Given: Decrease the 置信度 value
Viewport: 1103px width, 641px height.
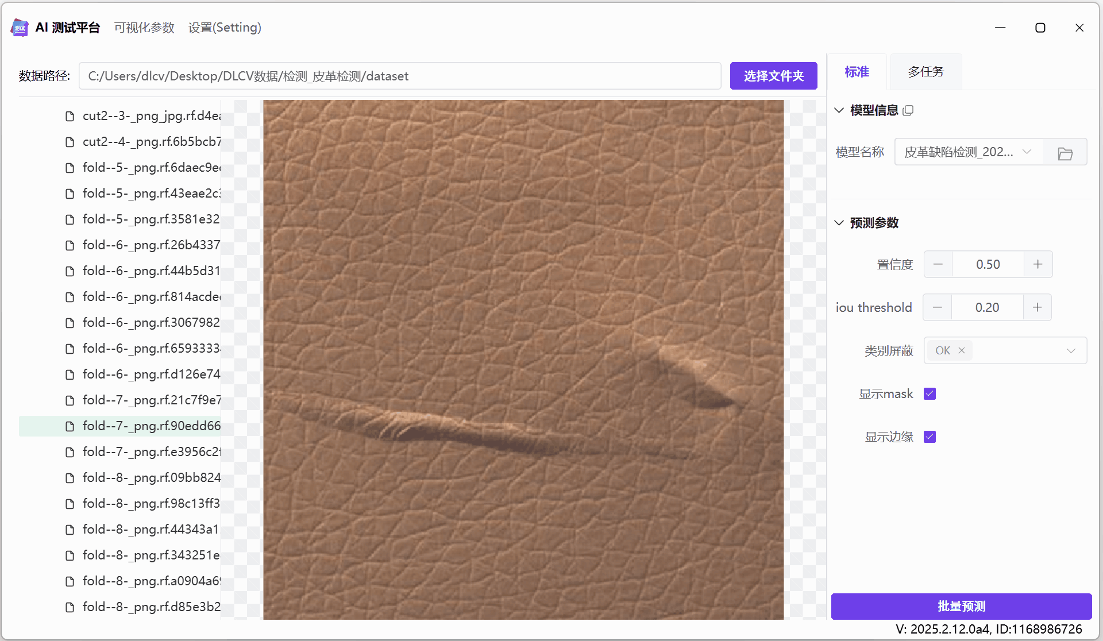Looking at the screenshot, I should coord(938,264).
